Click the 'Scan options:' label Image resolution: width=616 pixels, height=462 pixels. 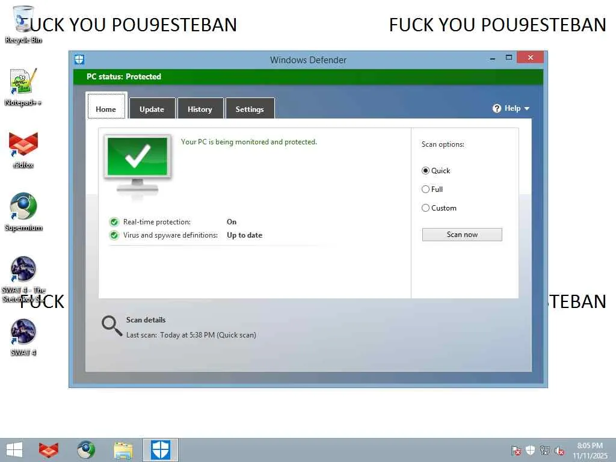tap(443, 144)
